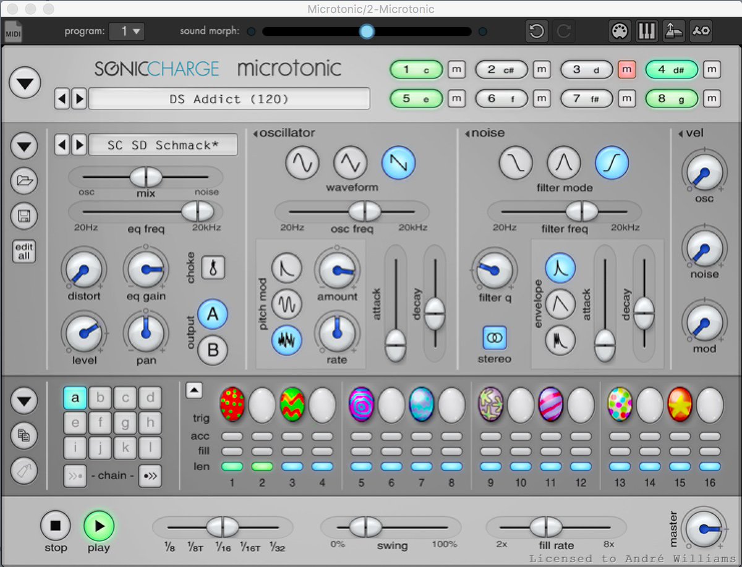Screen dimensions: 742x567
Task: Click the redo icon in top bar
Action: pyautogui.click(x=565, y=31)
